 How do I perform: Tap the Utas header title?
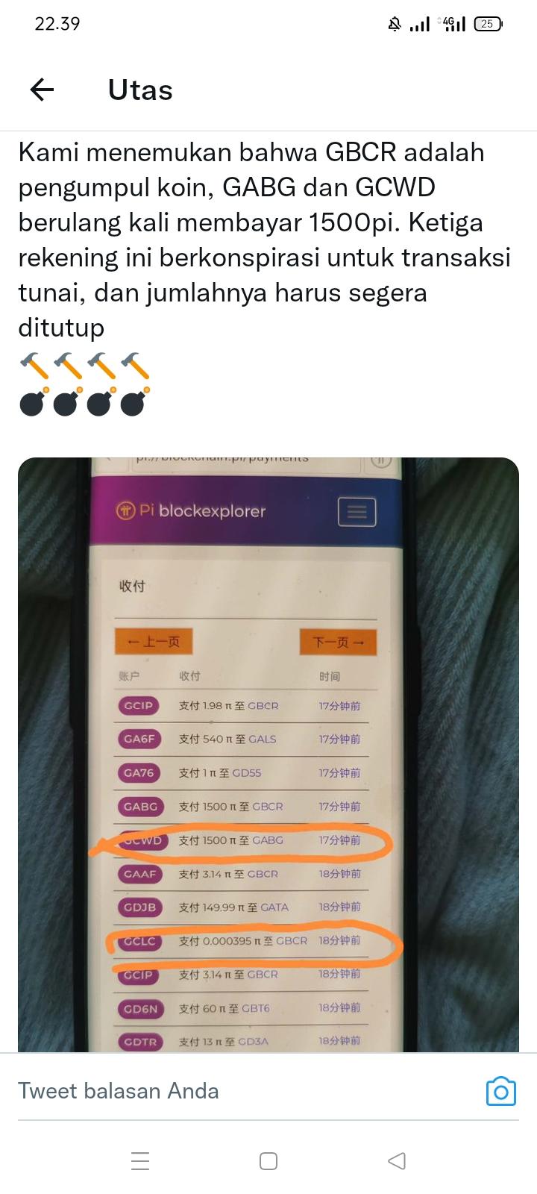[x=140, y=90]
